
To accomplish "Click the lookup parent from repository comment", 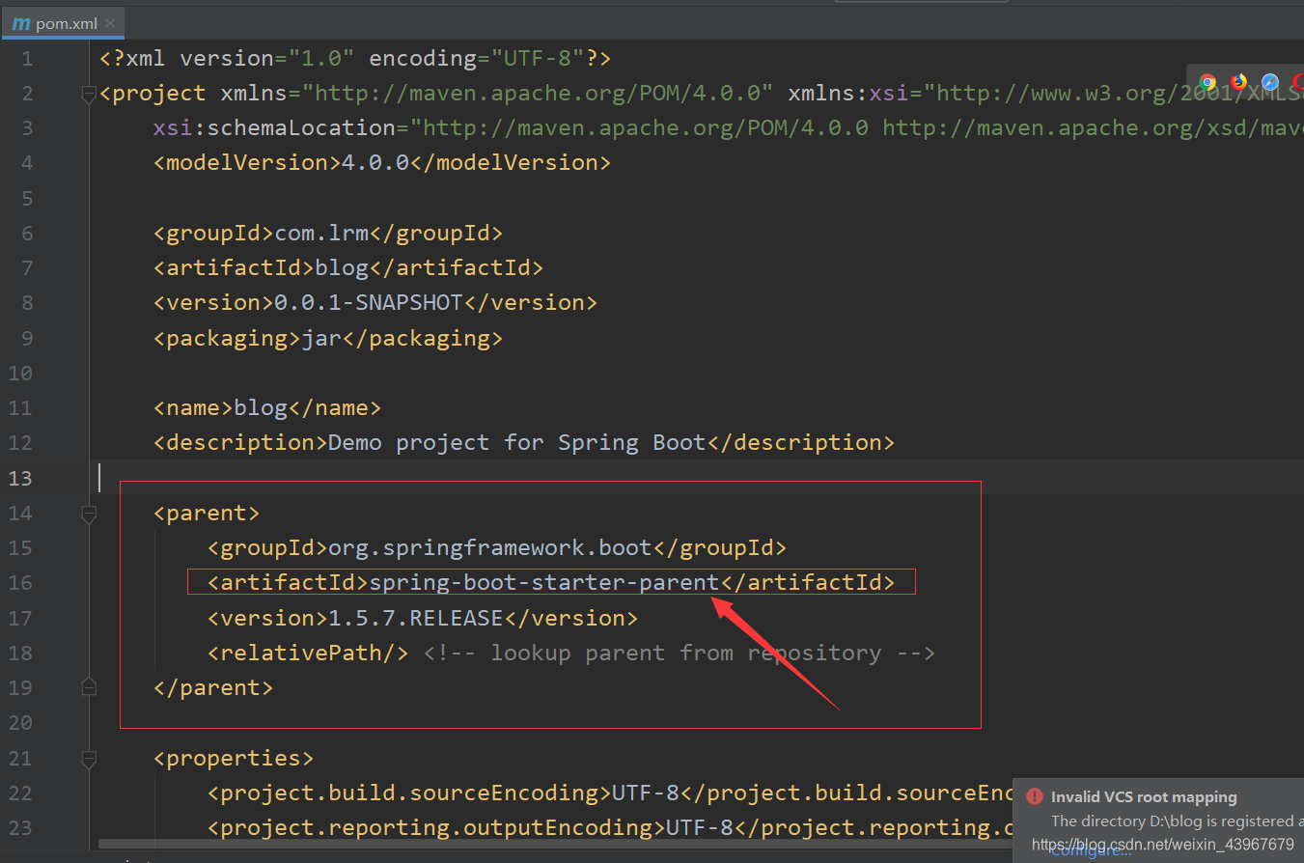I will pos(680,653).
